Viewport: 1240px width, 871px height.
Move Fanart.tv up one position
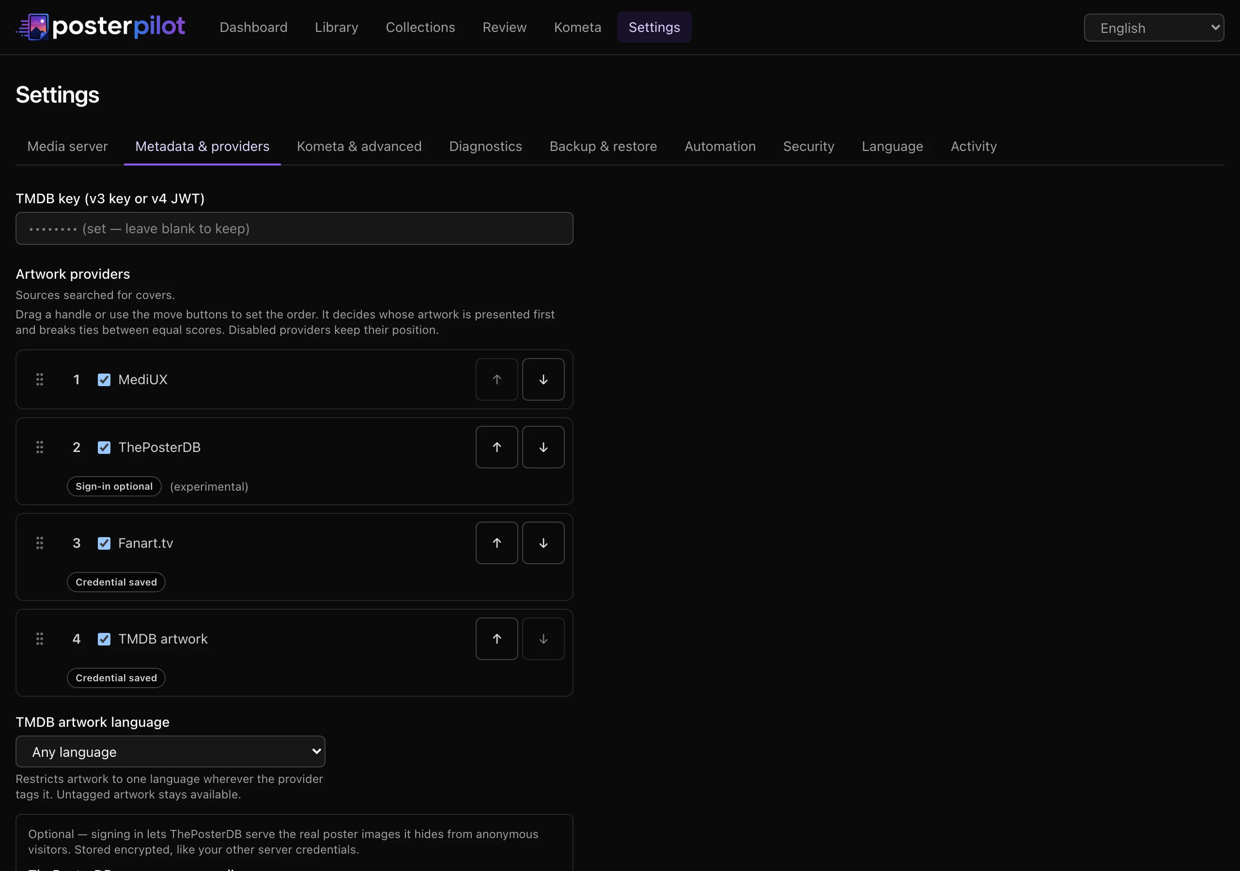pyautogui.click(x=497, y=543)
